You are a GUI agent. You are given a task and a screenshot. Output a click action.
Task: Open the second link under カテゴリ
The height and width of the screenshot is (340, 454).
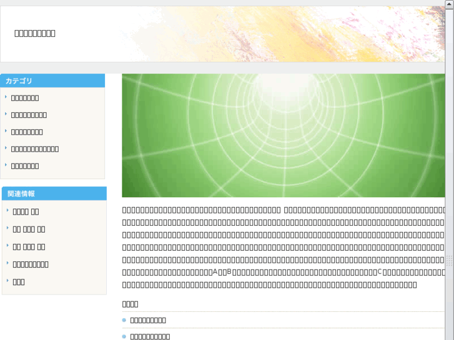tap(29, 115)
